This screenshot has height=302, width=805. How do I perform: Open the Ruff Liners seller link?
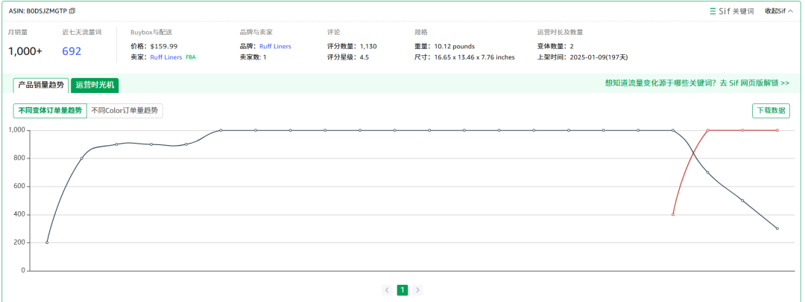click(165, 57)
